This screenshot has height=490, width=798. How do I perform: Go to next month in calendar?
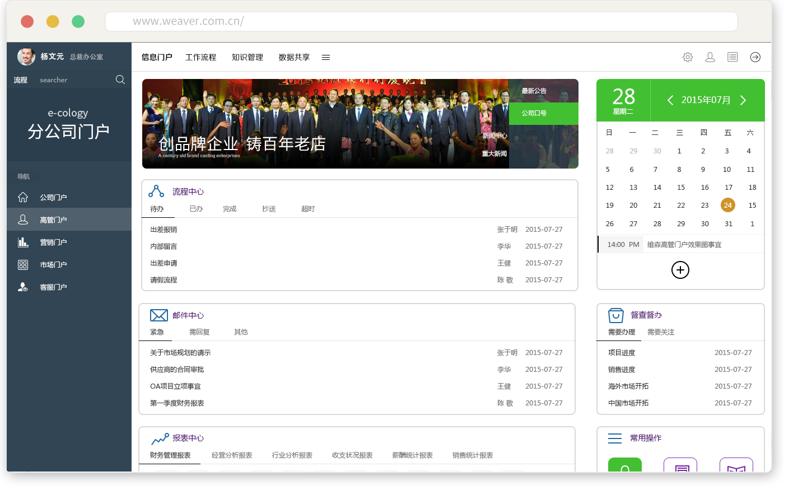[x=743, y=100]
